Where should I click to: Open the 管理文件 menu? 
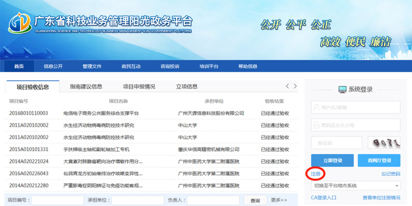click(92, 66)
